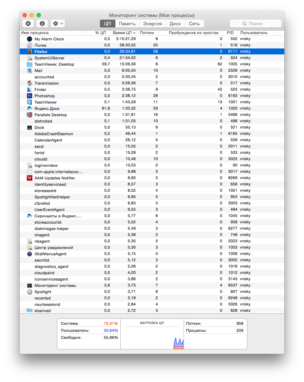
Task: Switch to the Память tab
Action: point(127,24)
